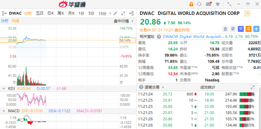Open more intervals dropdown after 15分

[110, 14]
